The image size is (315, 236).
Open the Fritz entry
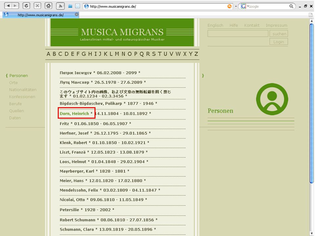[x=64, y=124]
